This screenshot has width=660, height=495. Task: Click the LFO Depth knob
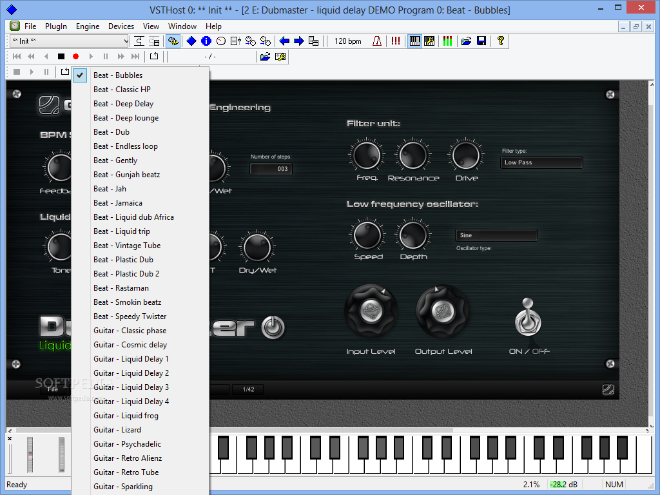(413, 235)
